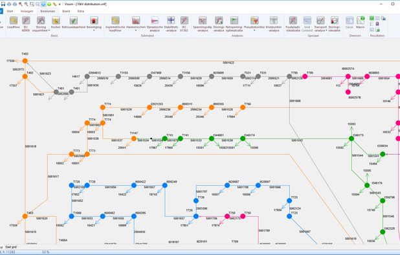This screenshot has width=400, height=255.
Task: Click the 33 % zoom value in status bar
Action: click(45, 252)
